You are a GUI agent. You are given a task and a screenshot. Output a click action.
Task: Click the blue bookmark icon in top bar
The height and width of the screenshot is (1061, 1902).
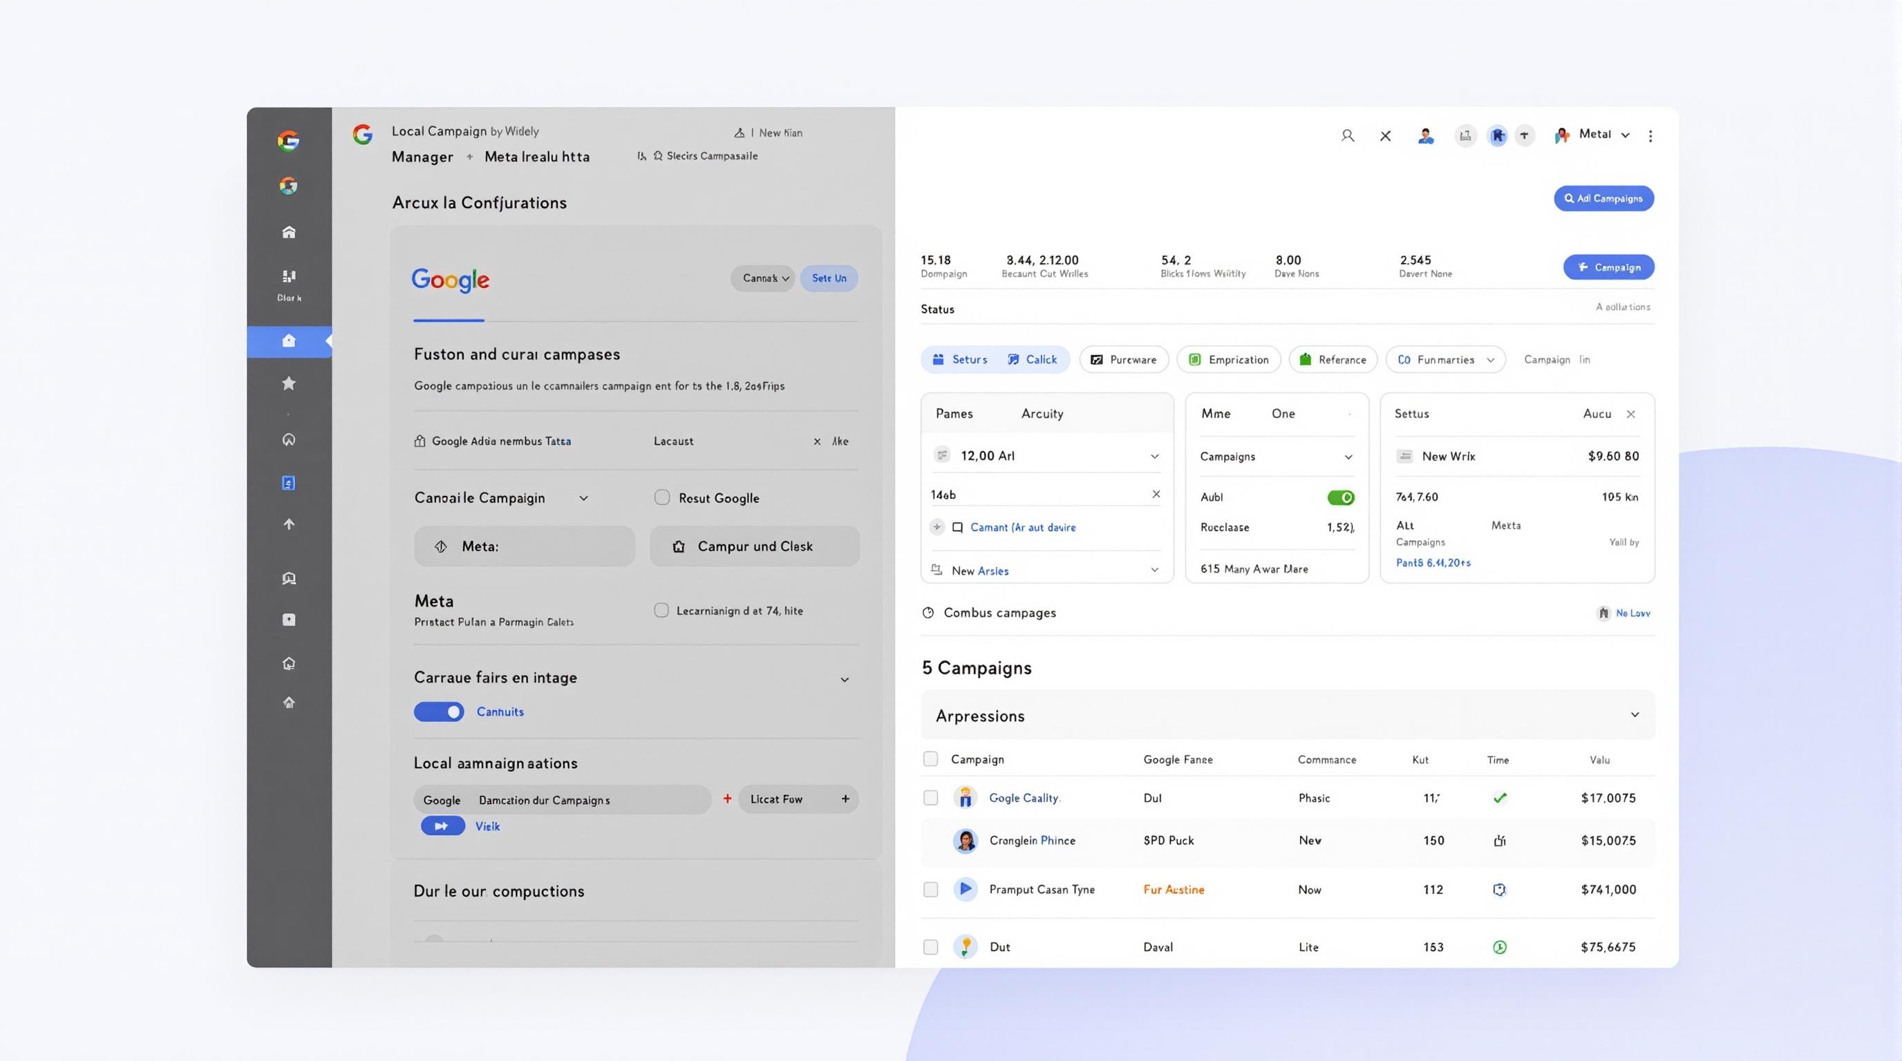[x=1498, y=136]
